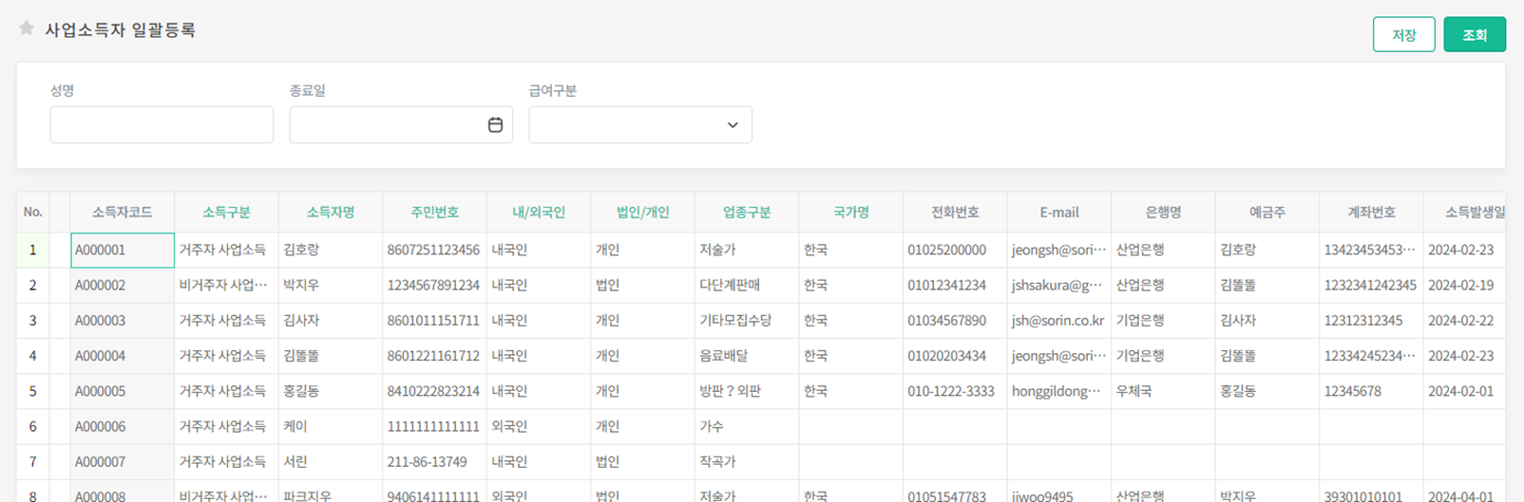Click the 주민번호 column header
Screen dimensions: 1524x502
tap(434, 213)
